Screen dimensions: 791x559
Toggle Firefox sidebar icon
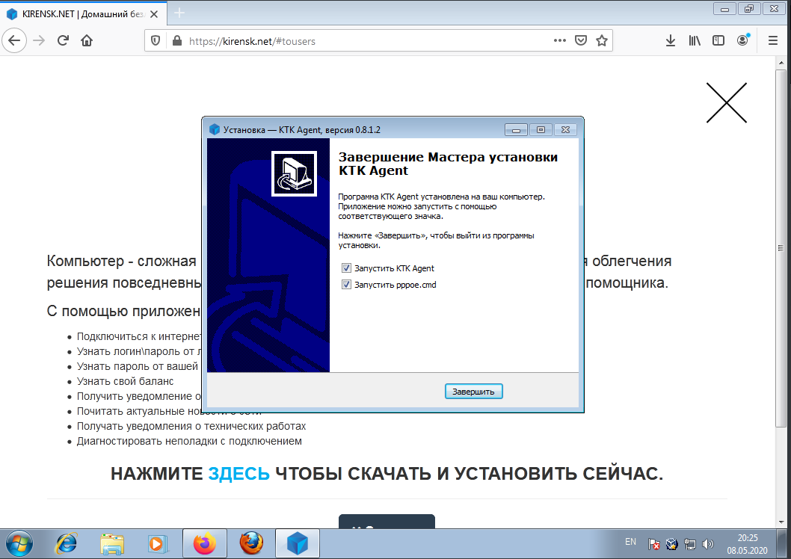click(x=718, y=41)
